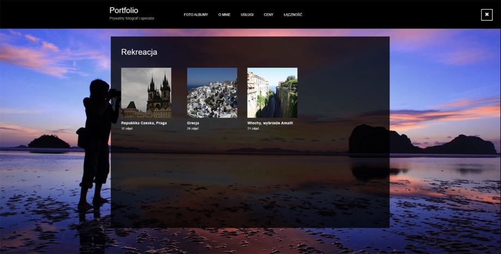Open the Greece hillside town thumbnail
This screenshot has height=254, width=501.
click(x=212, y=92)
